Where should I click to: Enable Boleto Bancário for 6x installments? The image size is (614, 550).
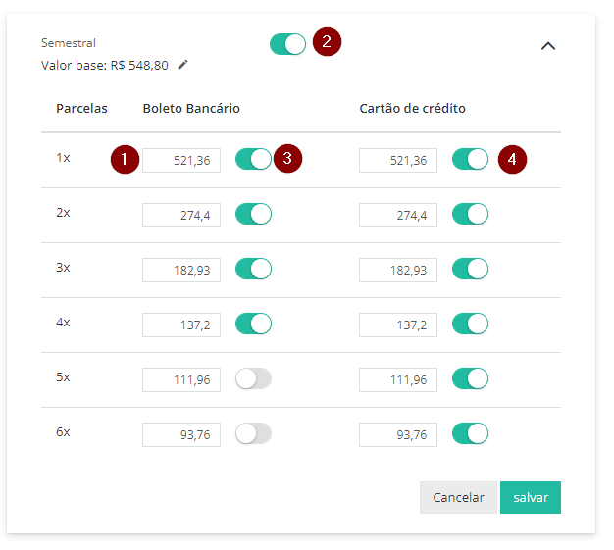[x=253, y=433]
